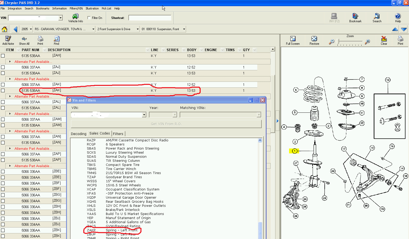Check the 5066 337AA [ZAK] row
The image size is (409, 239).
pyautogui.click(x=3, y=85)
